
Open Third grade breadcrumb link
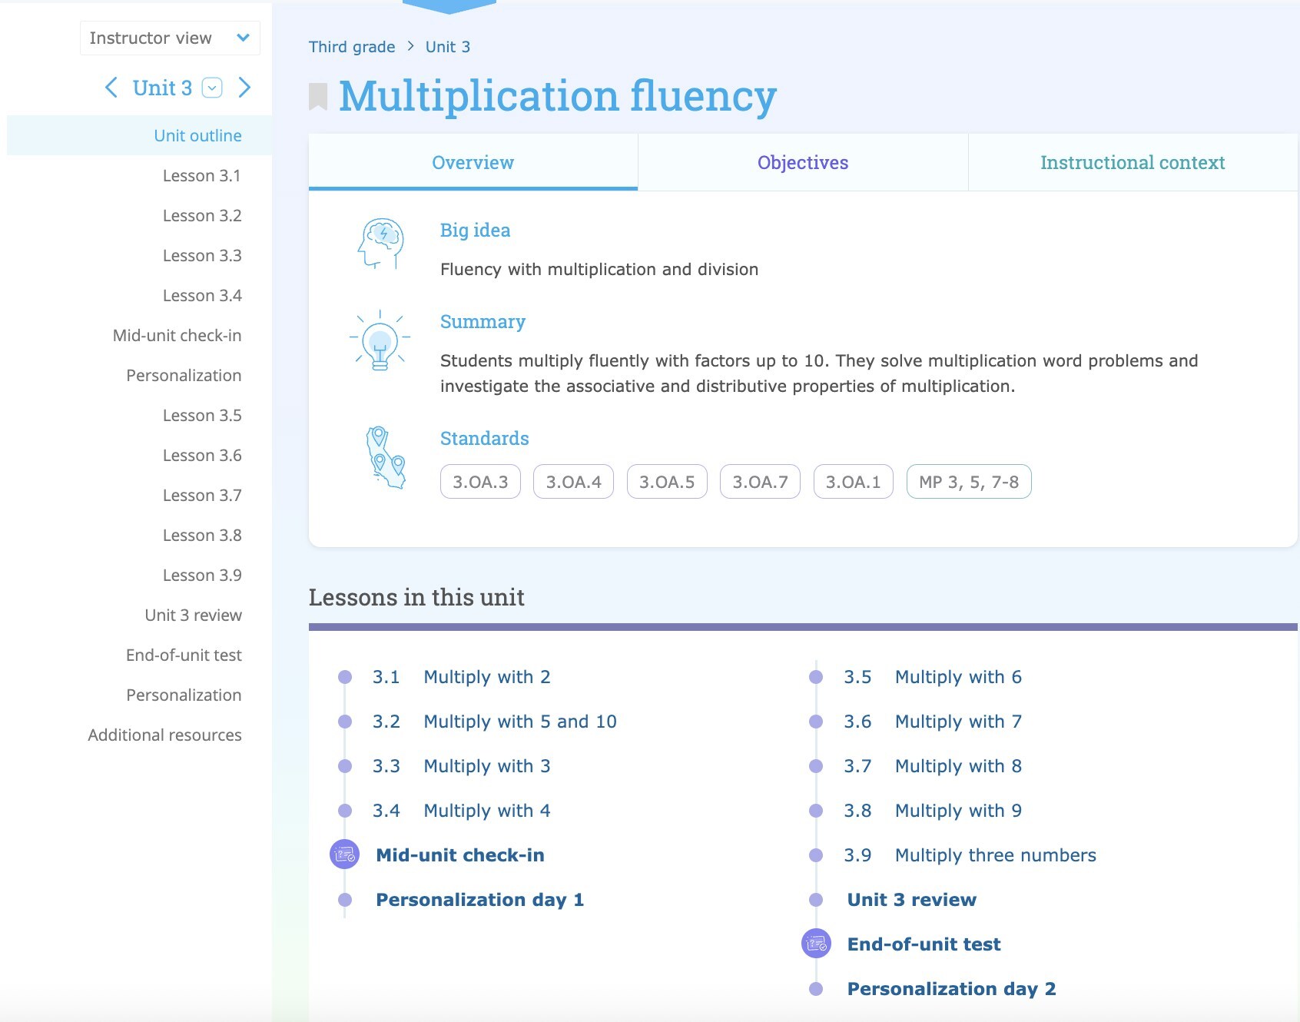coord(352,47)
